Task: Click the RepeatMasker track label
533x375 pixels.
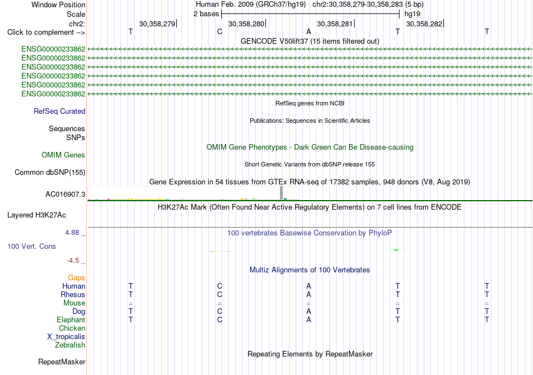Action: [62, 362]
